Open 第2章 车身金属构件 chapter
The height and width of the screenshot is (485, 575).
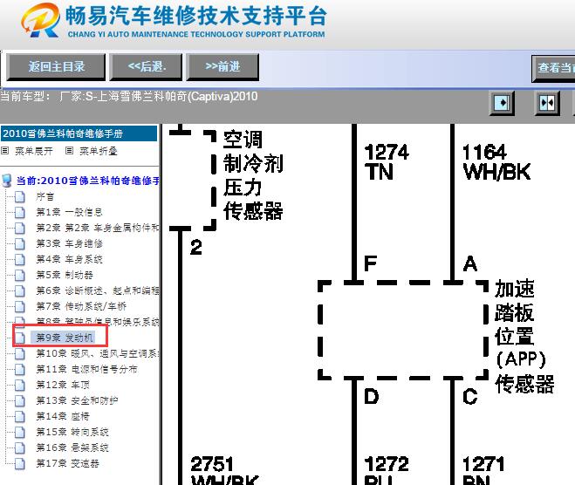pyautogui.click(x=98, y=228)
